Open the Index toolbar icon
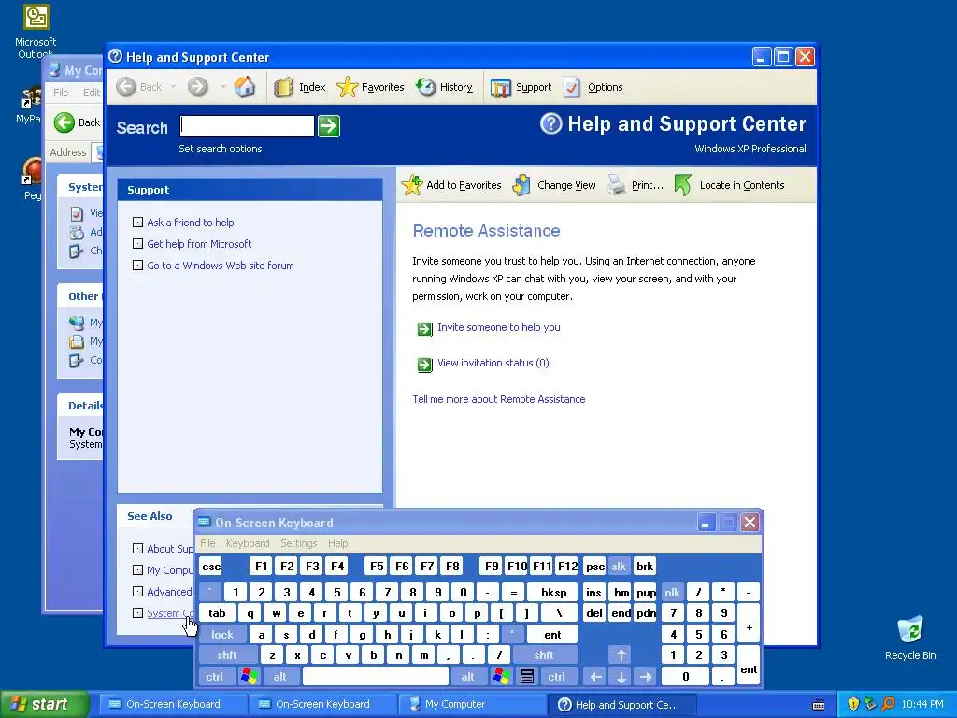The width and height of the screenshot is (957, 718). (283, 87)
